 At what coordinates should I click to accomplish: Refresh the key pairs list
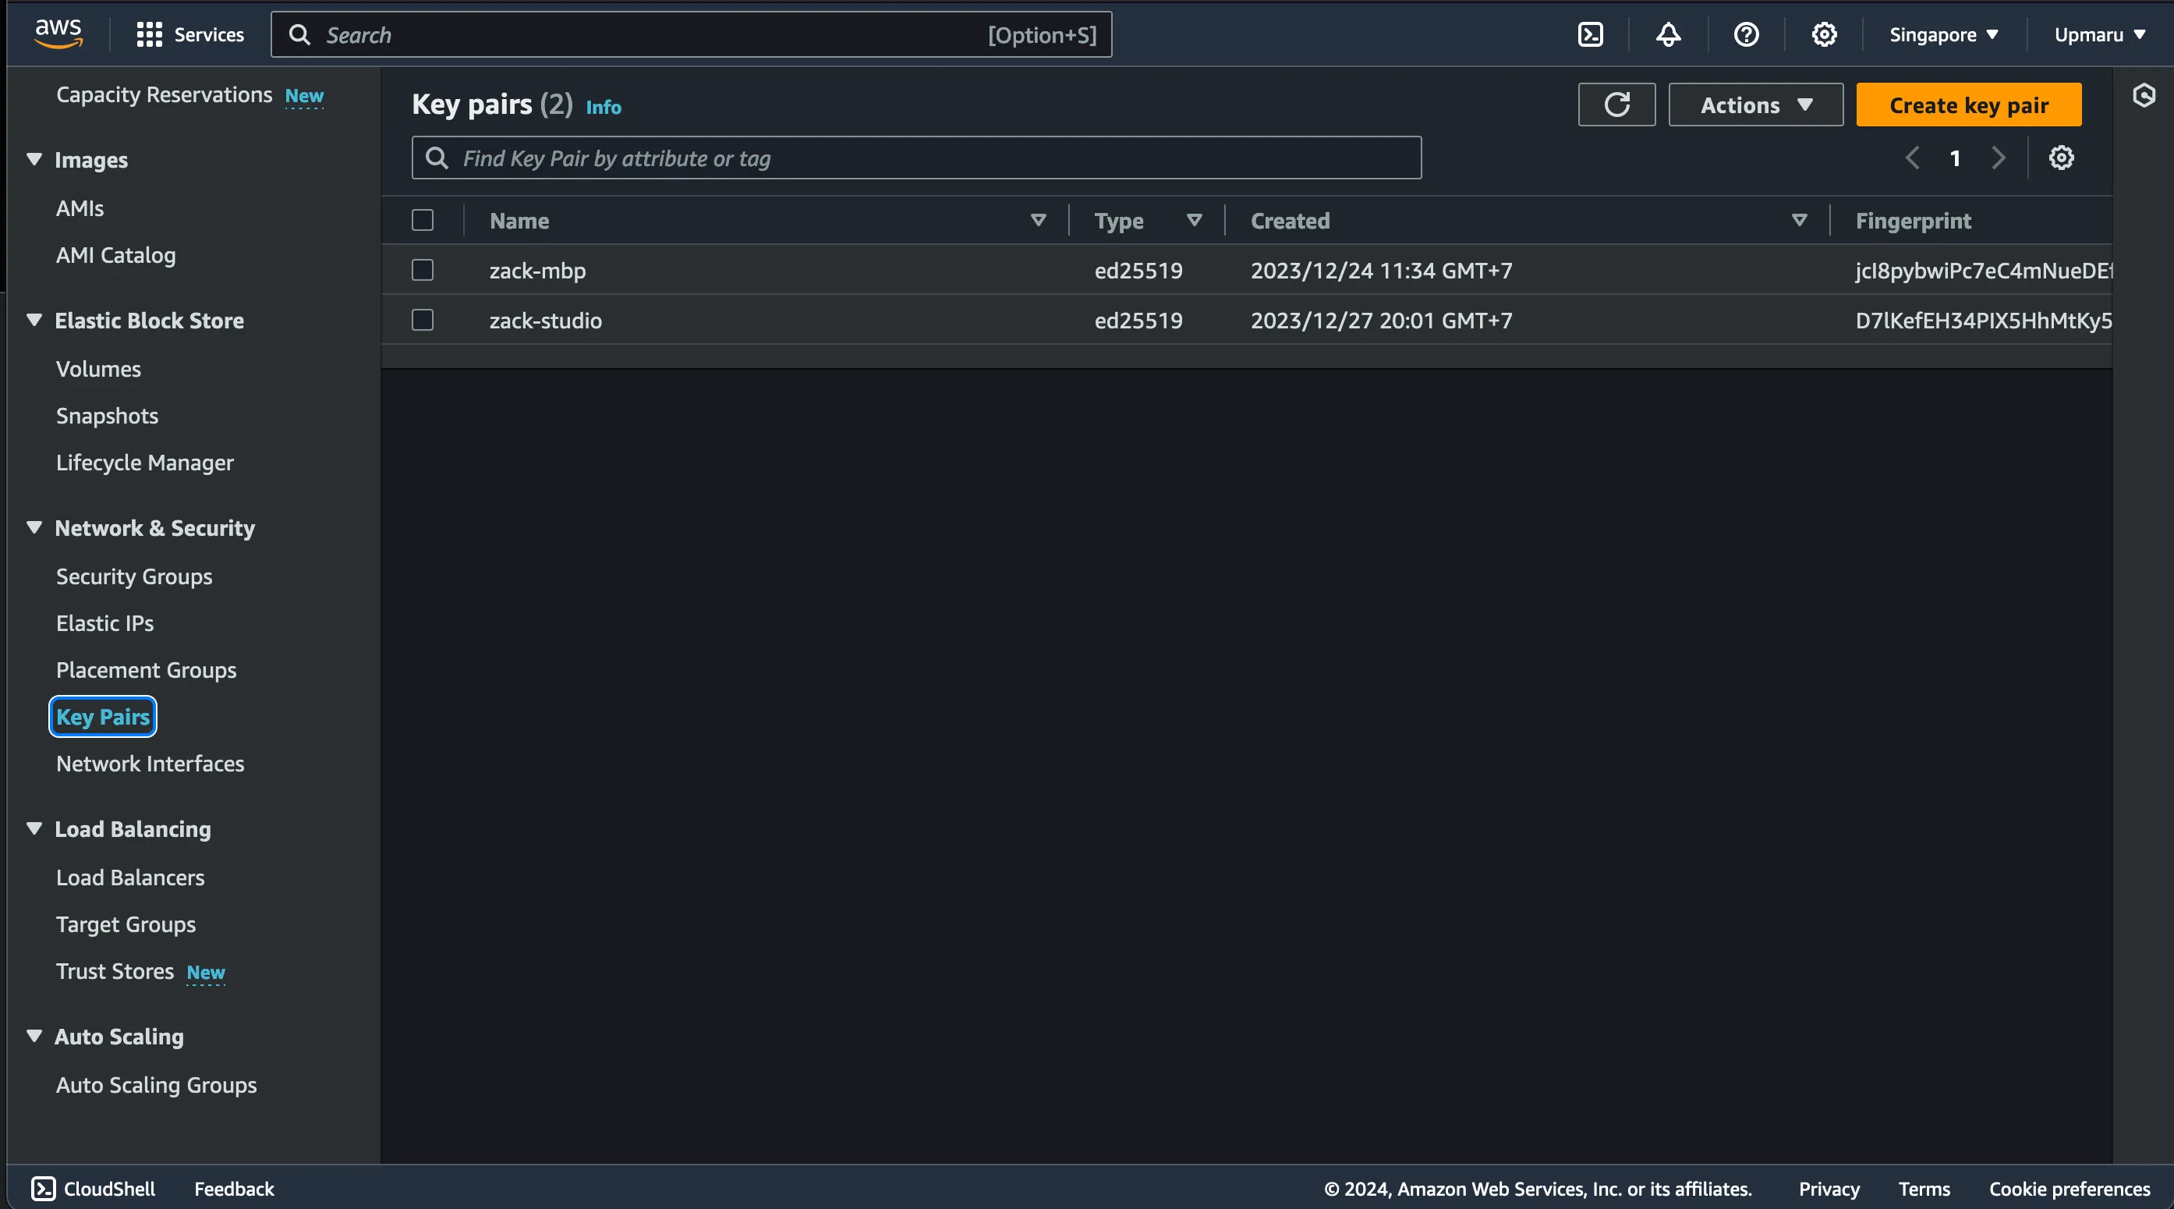click(1616, 105)
